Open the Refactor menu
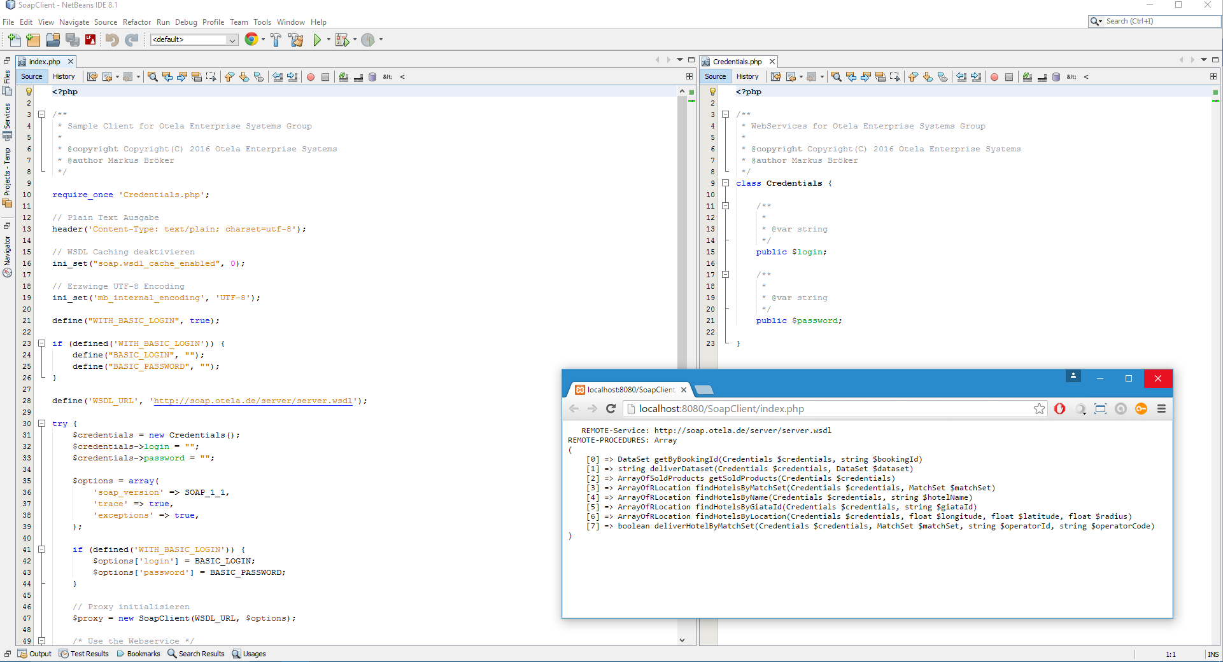This screenshot has width=1223, height=662. click(137, 22)
